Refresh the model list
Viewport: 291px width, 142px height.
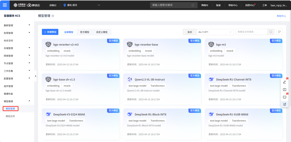pyautogui.click(x=279, y=32)
